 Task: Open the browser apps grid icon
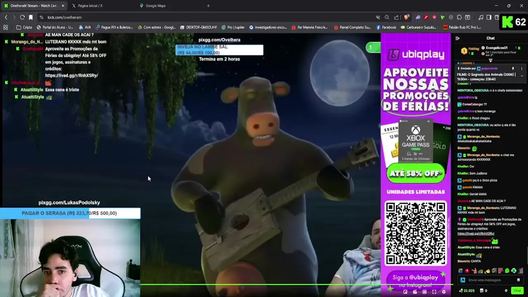coord(5,27)
